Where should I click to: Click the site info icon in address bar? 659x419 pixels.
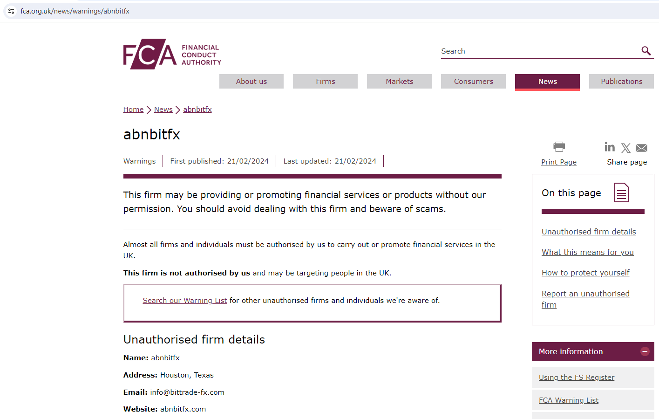pos(11,11)
